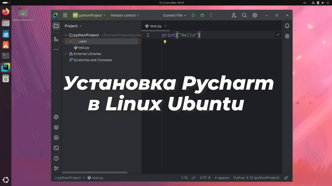Change the LF line separator setting
Image resolution: width=332 pixels, height=186 pixels.
[x=194, y=178]
